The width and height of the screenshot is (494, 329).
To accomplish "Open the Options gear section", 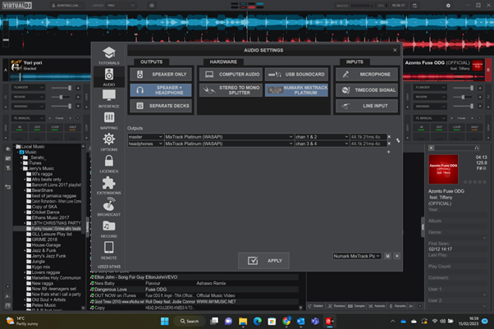I will [x=108, y=142].
